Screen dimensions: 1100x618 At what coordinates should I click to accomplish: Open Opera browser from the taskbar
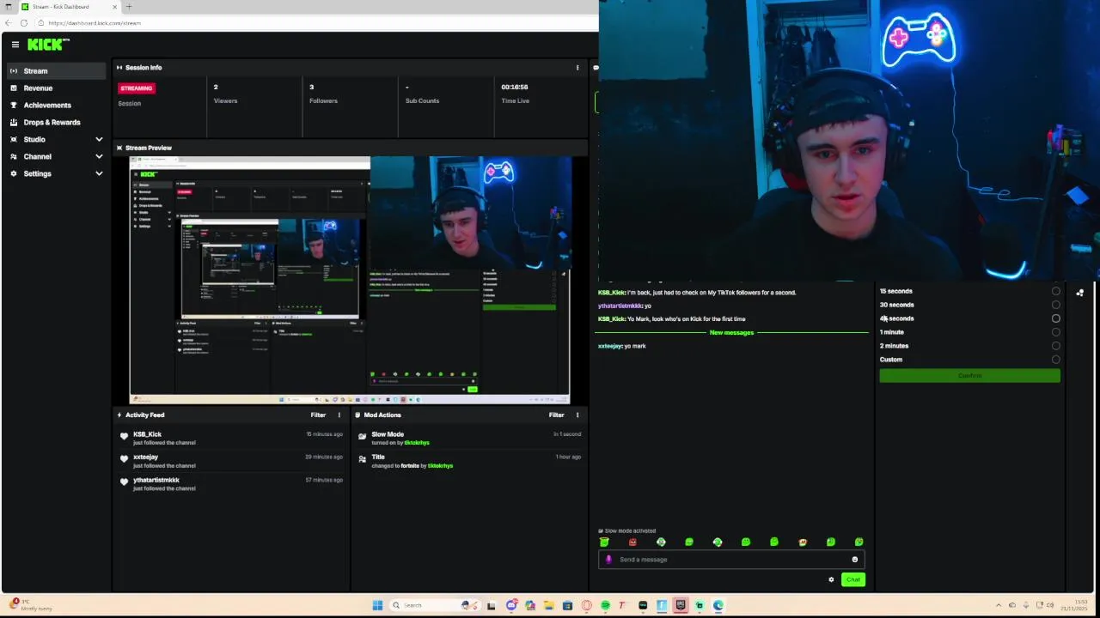point(586,605)
